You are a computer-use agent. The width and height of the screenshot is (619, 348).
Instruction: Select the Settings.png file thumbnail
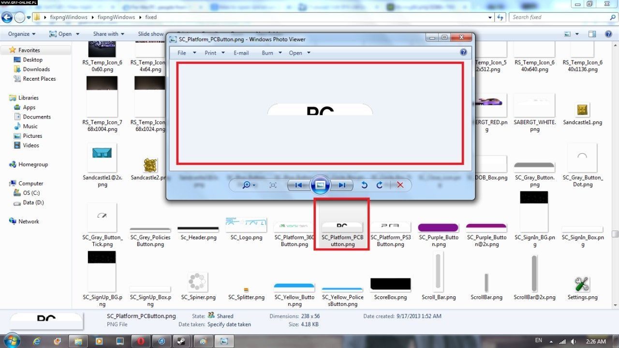(x=582, y=285)
